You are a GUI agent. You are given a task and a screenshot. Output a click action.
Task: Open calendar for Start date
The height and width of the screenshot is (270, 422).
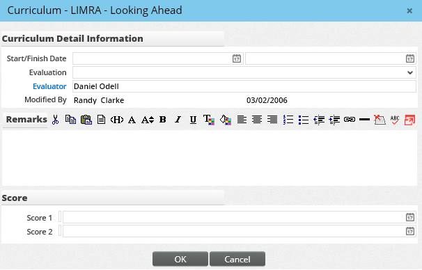click(237, 58)
